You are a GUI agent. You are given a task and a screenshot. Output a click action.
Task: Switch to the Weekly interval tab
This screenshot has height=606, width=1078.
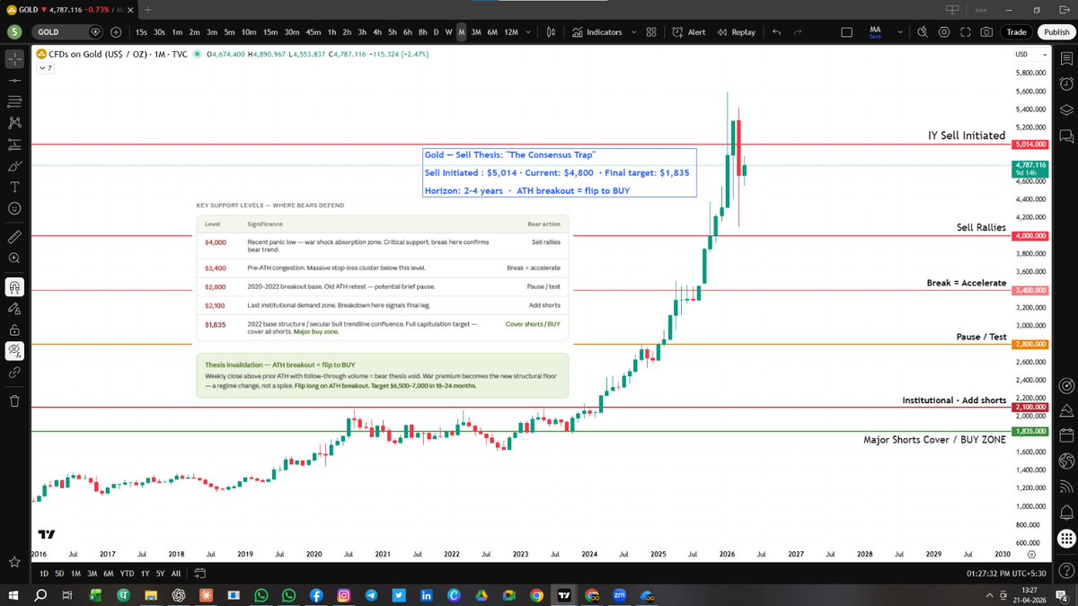click(447, 31)
